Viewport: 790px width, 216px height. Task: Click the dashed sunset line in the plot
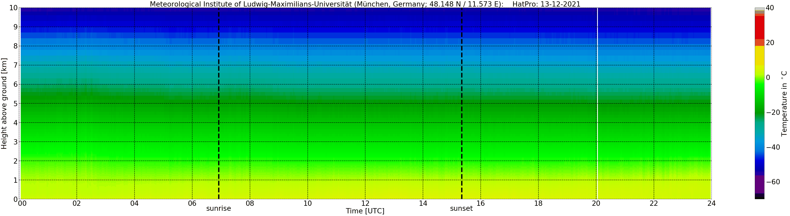462,104
